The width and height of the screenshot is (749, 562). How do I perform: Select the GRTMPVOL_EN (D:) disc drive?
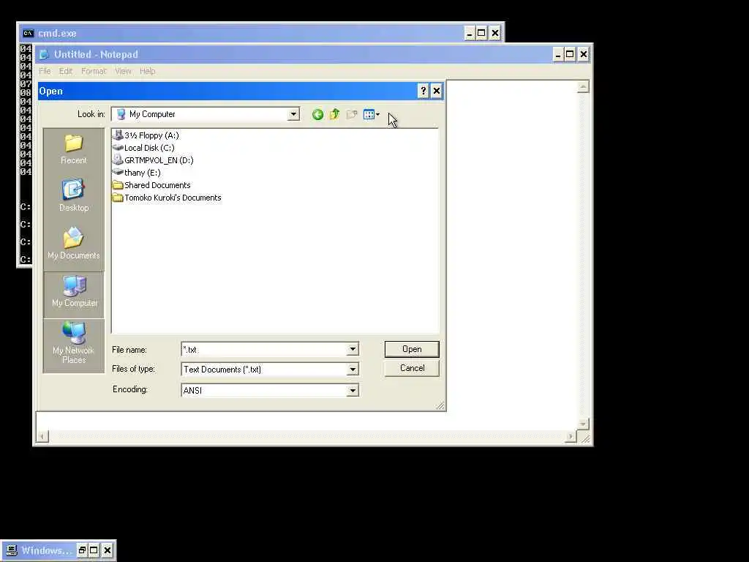154,160
